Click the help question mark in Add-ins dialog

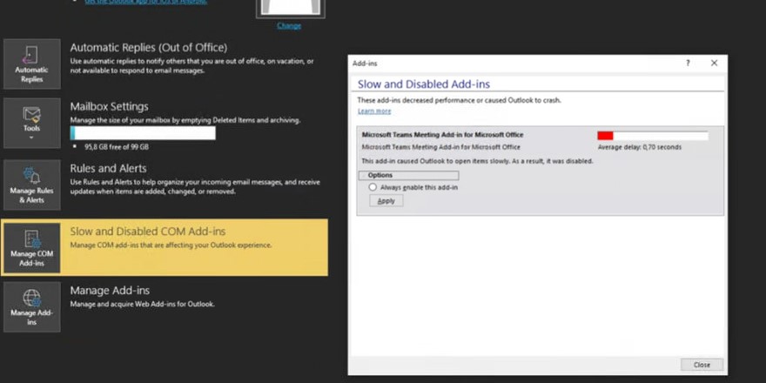(688, 63)
